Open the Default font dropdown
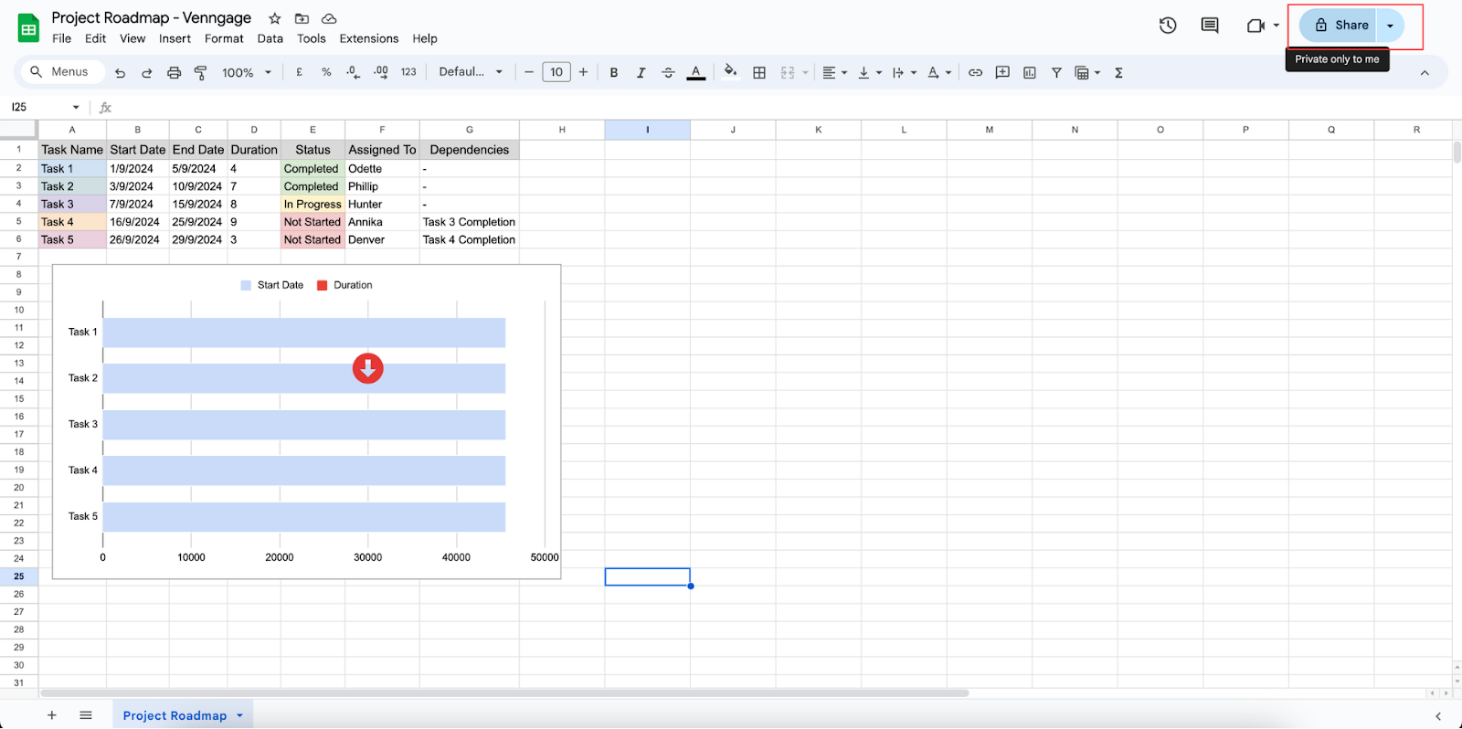 [471, 72]
